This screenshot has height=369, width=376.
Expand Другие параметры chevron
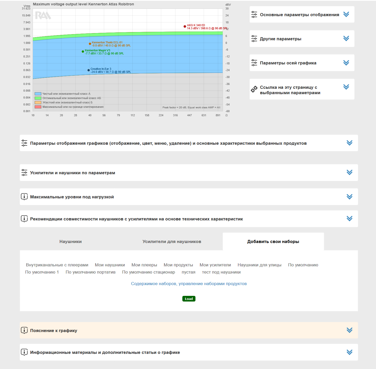(346, 38)
